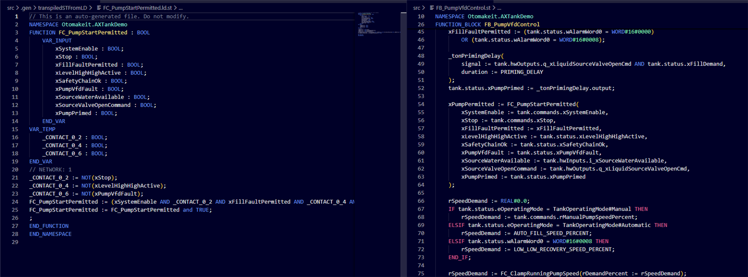Open the .gen breadcrumb folder
This screenshot has height=277, width=748.
click(x=26, y=8)
